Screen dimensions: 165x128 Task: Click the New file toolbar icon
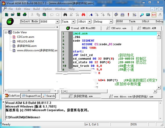click(7, 15)
